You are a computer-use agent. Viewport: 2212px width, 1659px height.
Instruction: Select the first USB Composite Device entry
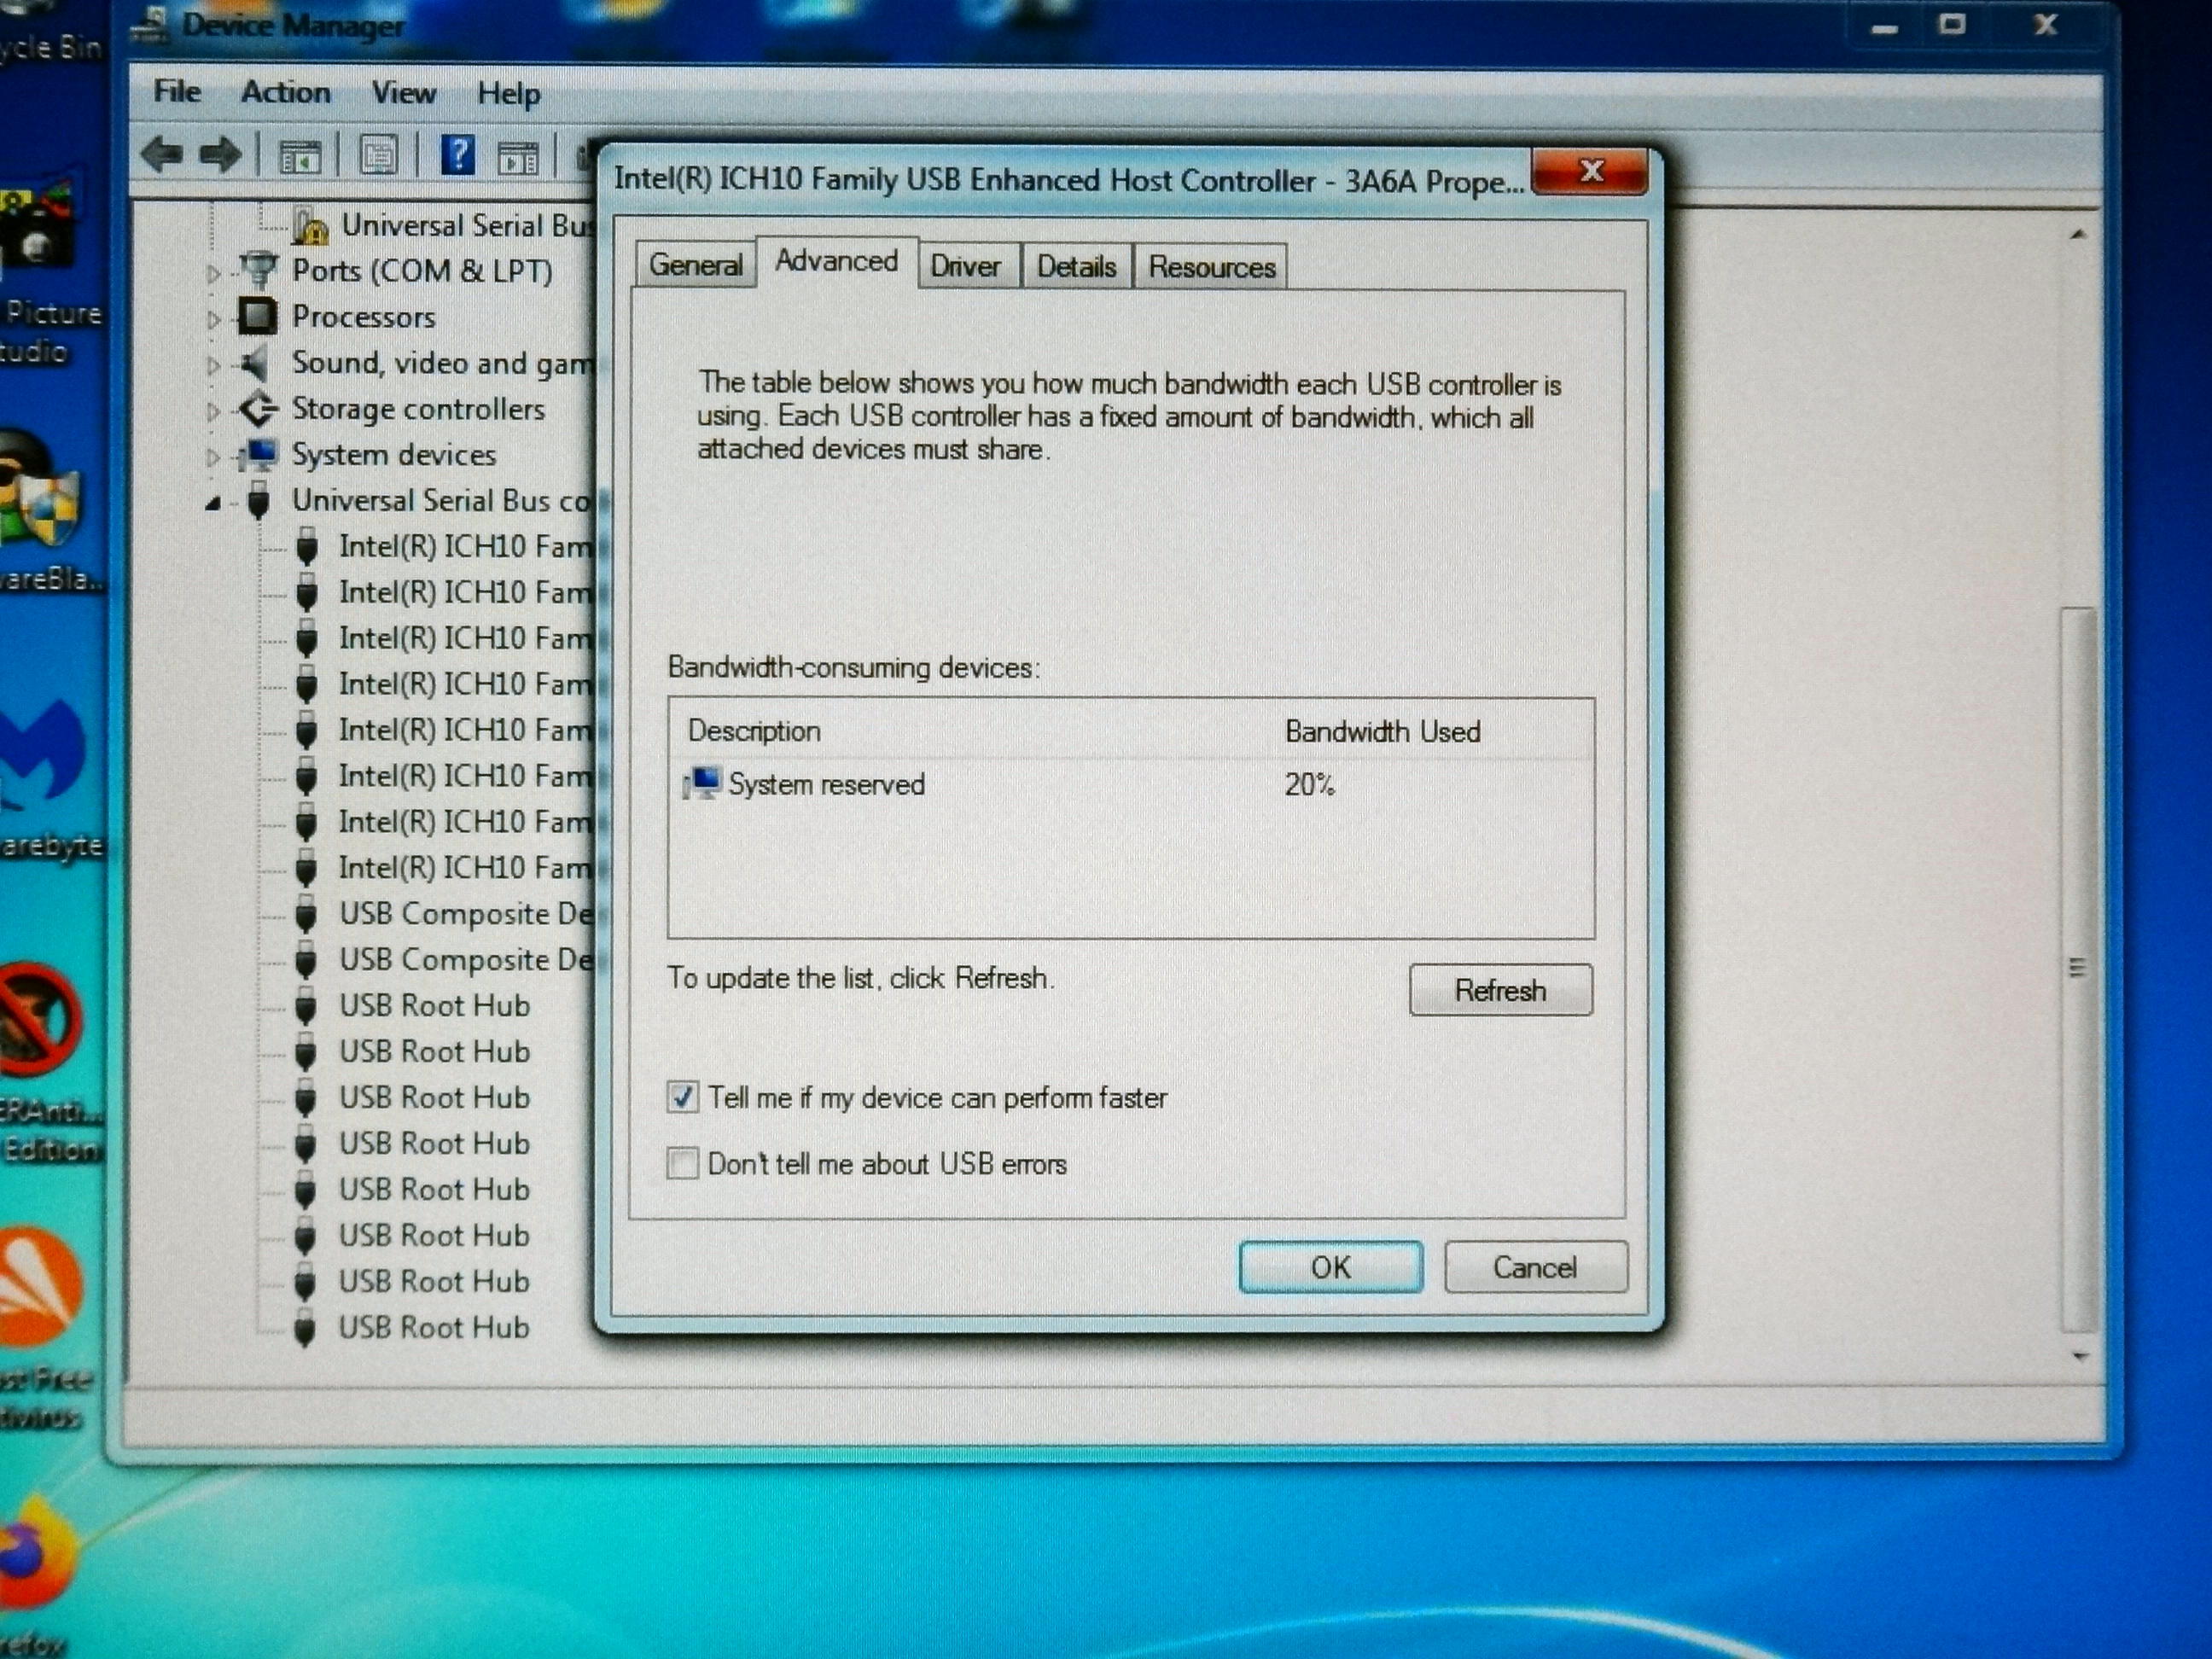(466, 913)
